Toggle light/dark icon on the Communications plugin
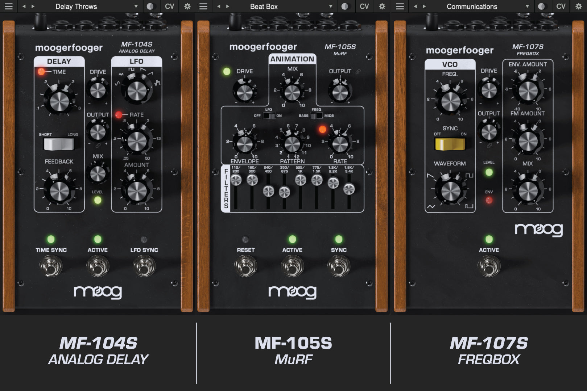587x391 pixels. tap(541, 7)
